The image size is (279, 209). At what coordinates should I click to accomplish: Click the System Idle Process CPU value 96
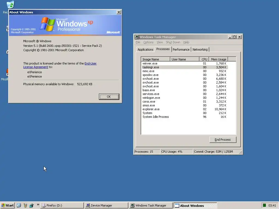point(205,117)
